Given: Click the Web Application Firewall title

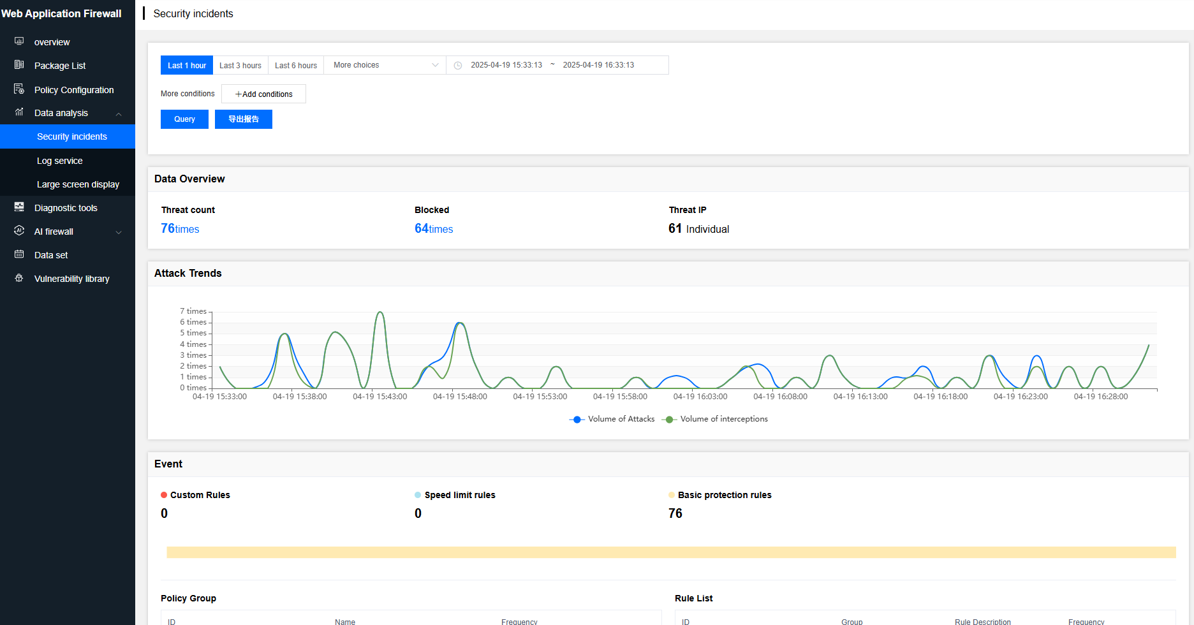Looking at the screenshot, I should (61, 13).
